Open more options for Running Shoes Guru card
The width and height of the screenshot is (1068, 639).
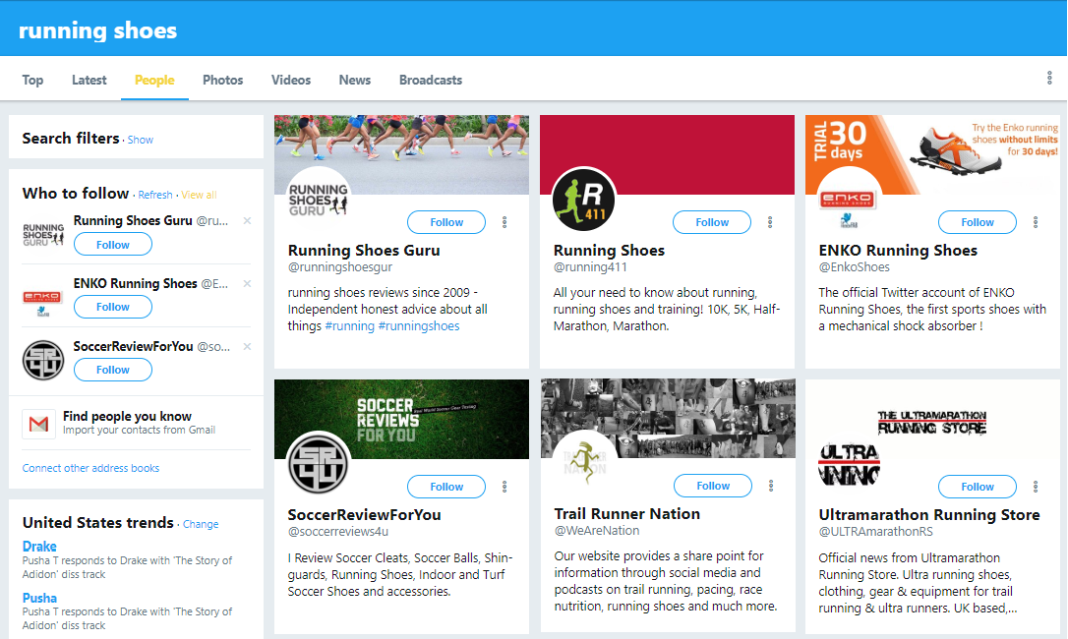pos(504,222)
